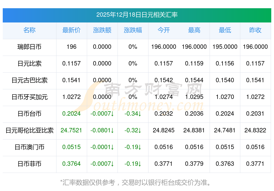
Task: Select the 日币菲币 row name
Action: click(x=29, y=164)
